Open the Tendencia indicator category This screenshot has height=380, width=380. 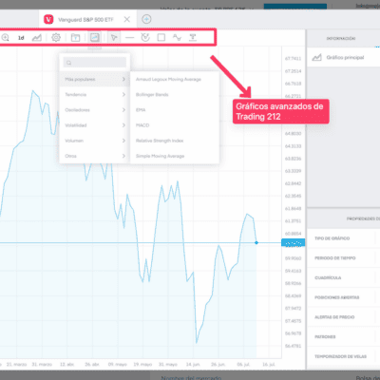point(95,94)
